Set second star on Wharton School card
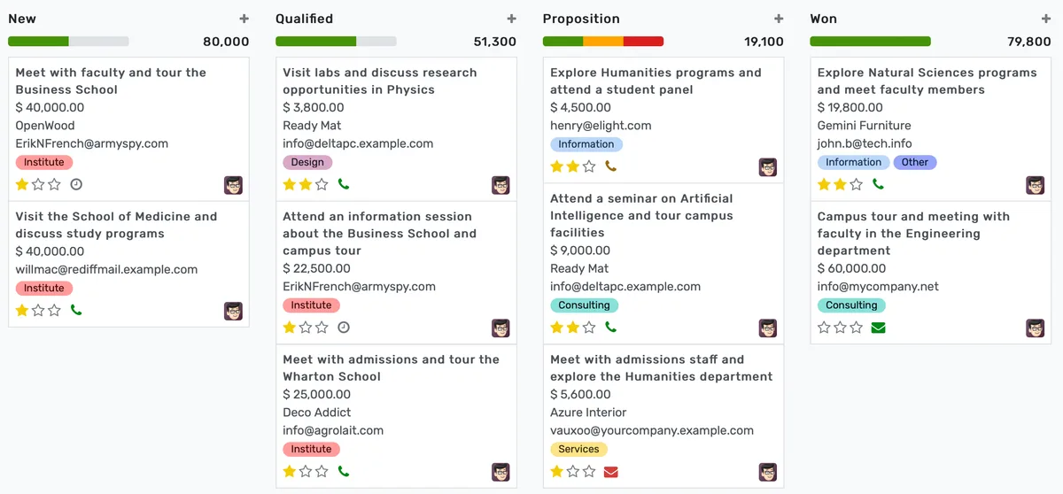The height and width of the screenshot is (494, 1063). [306, 472]
